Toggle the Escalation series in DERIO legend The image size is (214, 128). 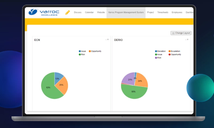[174, 51]
